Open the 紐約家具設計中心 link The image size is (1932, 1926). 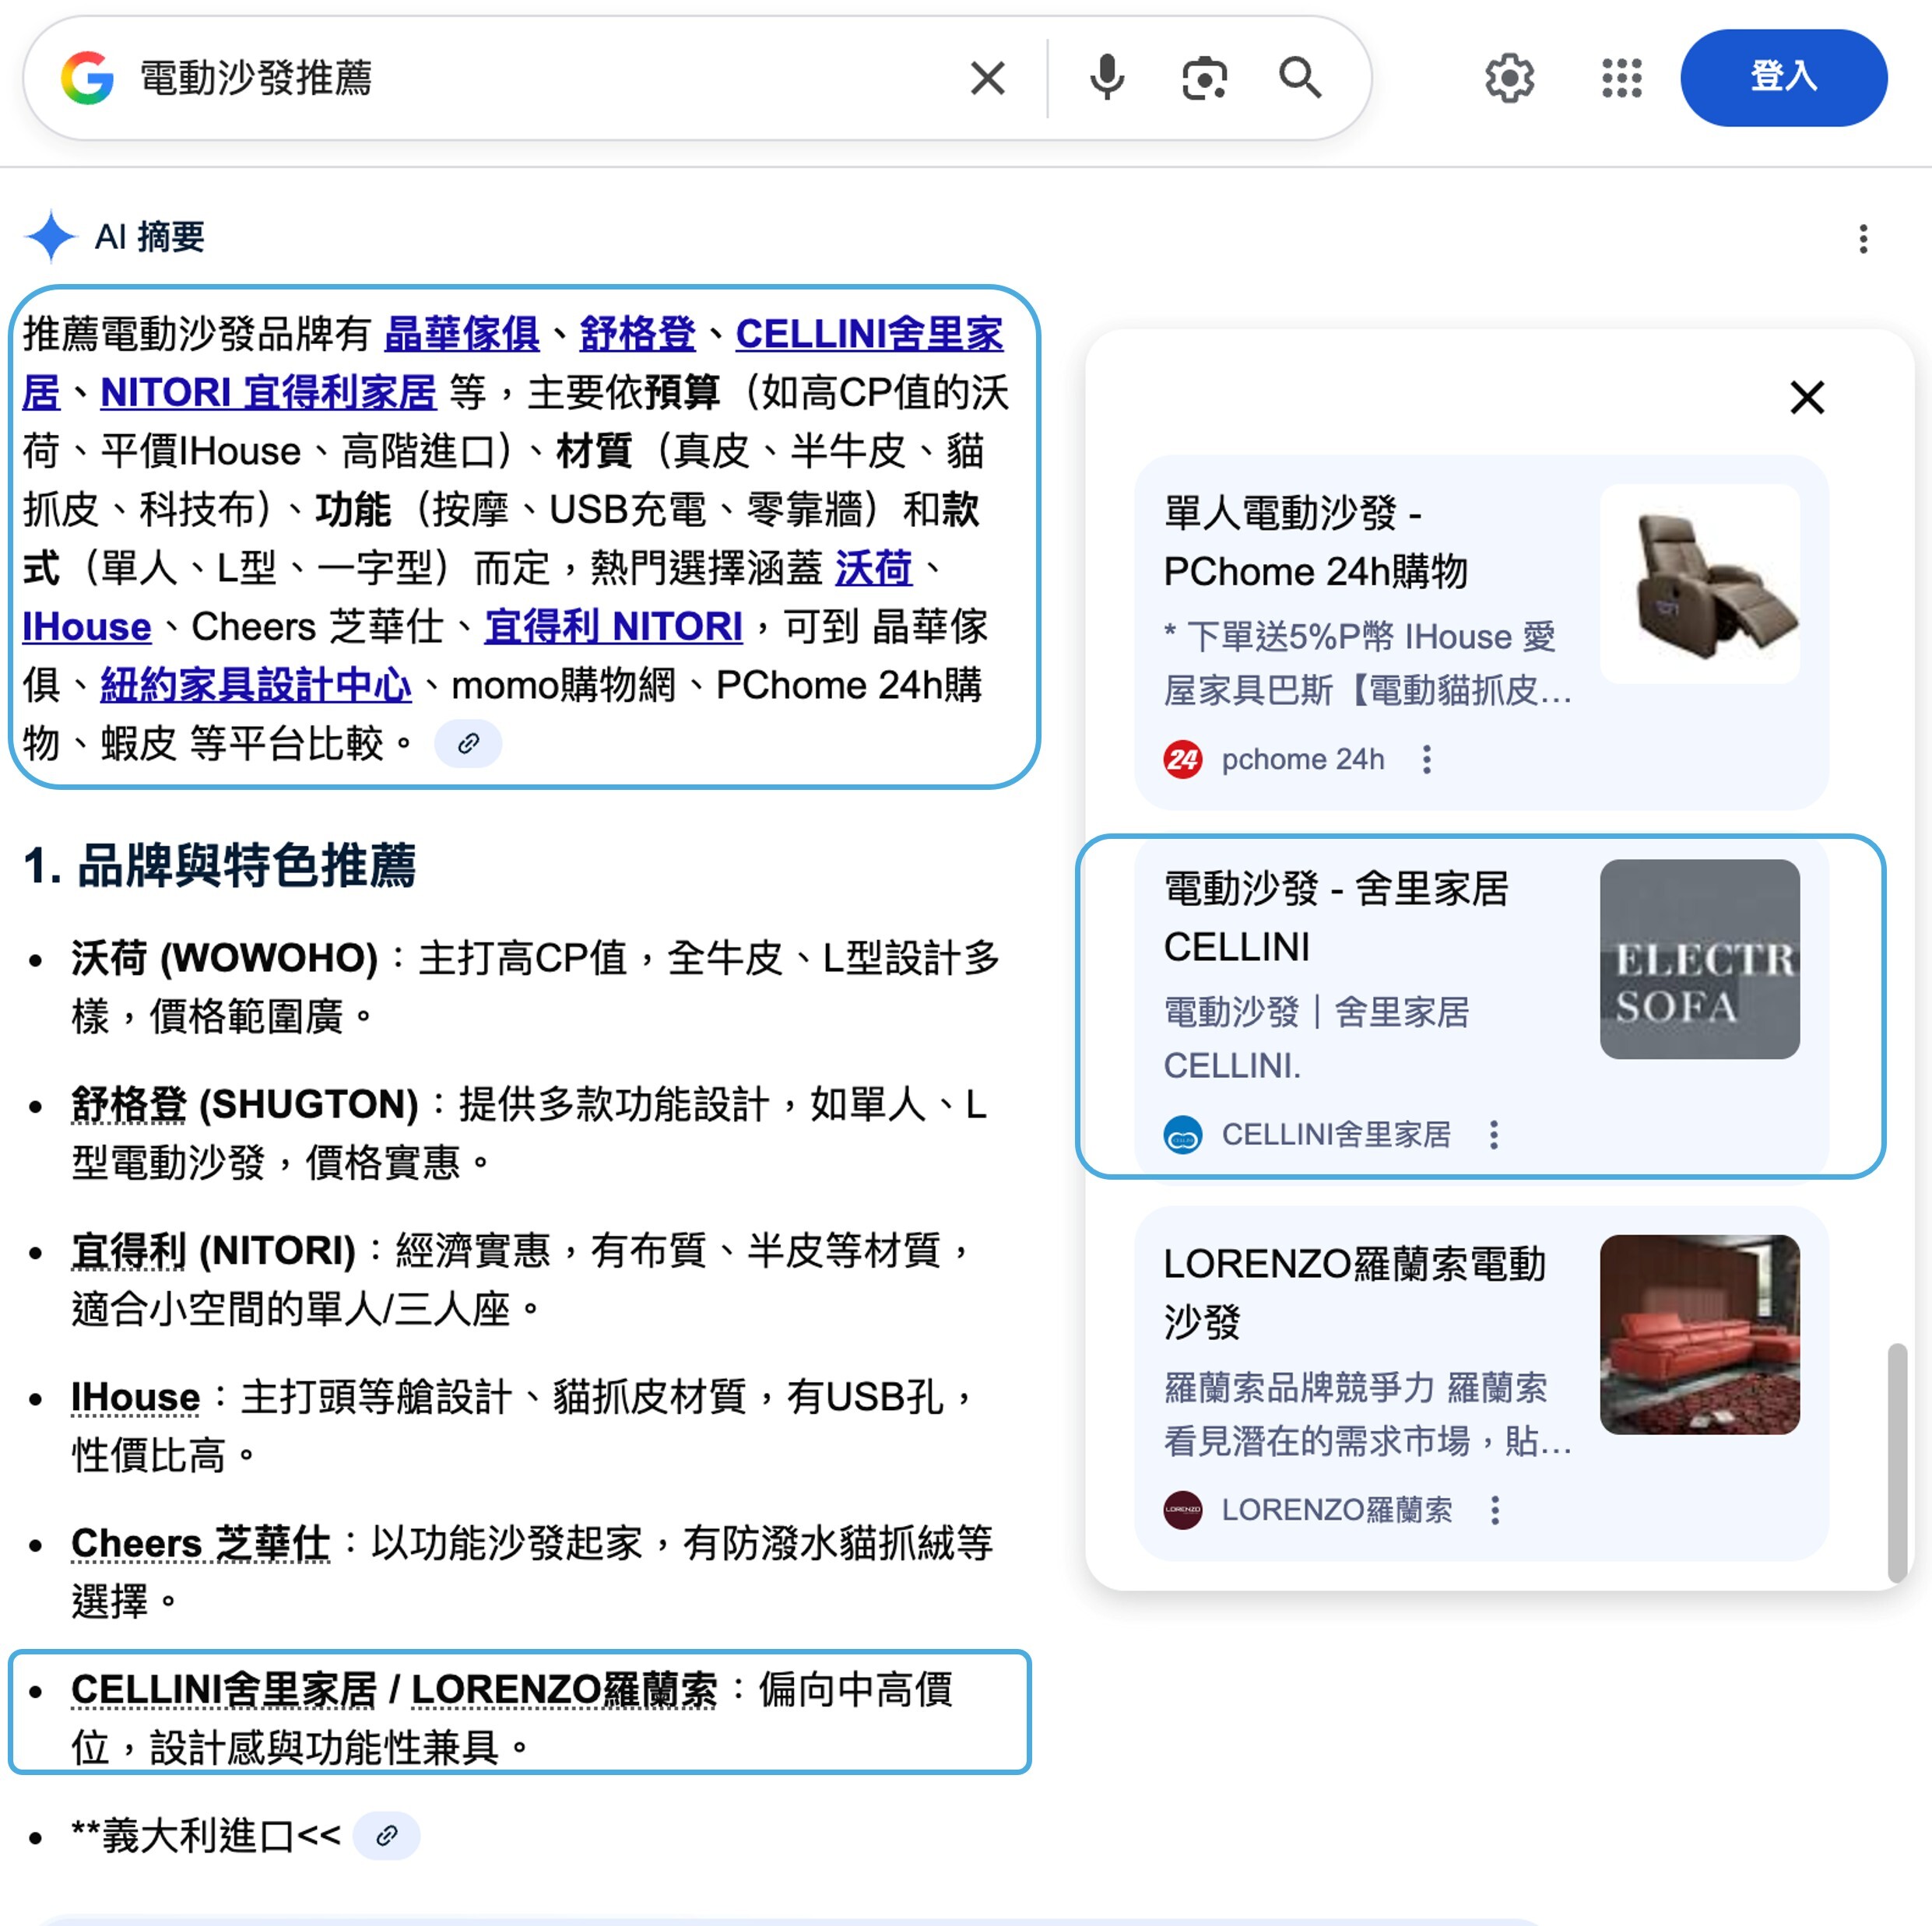[x=256, y=686]
